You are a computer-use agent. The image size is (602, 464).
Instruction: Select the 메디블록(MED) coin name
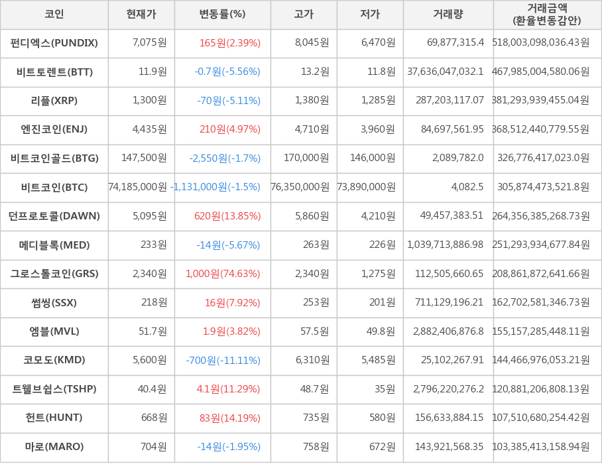click(54, 245)
